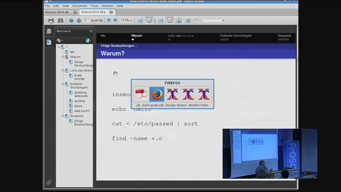
Task: Click the zoom out button
Action: click(109, 20)
